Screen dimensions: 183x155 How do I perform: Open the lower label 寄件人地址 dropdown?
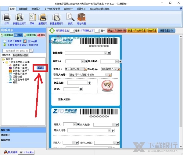(109, 130)
